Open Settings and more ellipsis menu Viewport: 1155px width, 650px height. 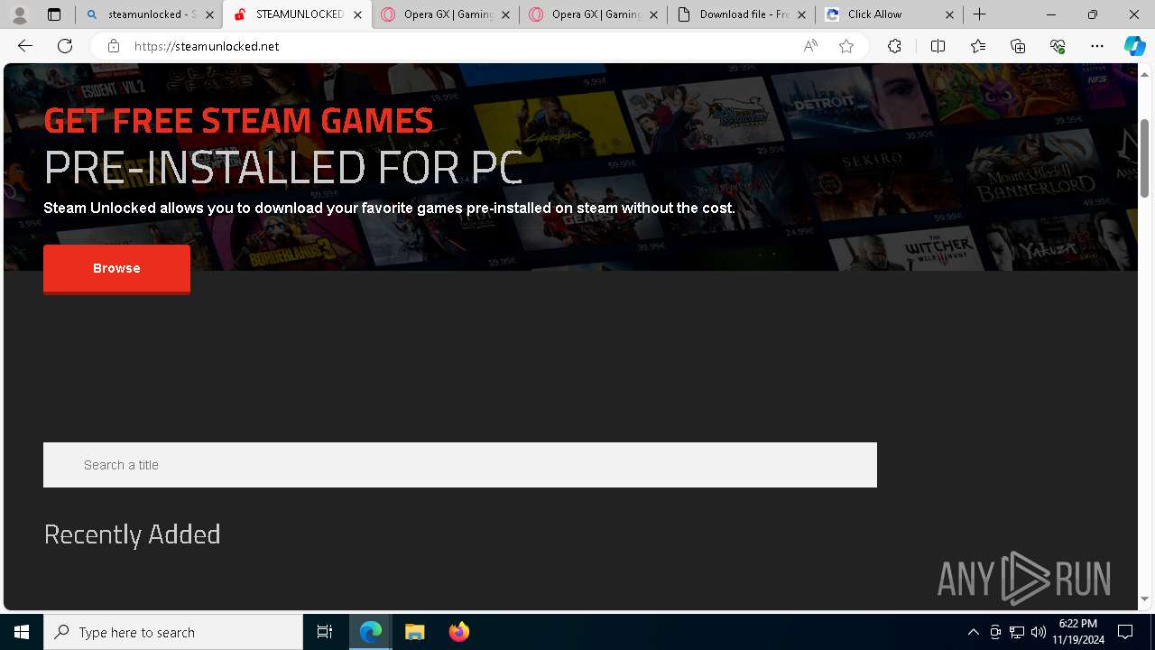coord(1097,46)
